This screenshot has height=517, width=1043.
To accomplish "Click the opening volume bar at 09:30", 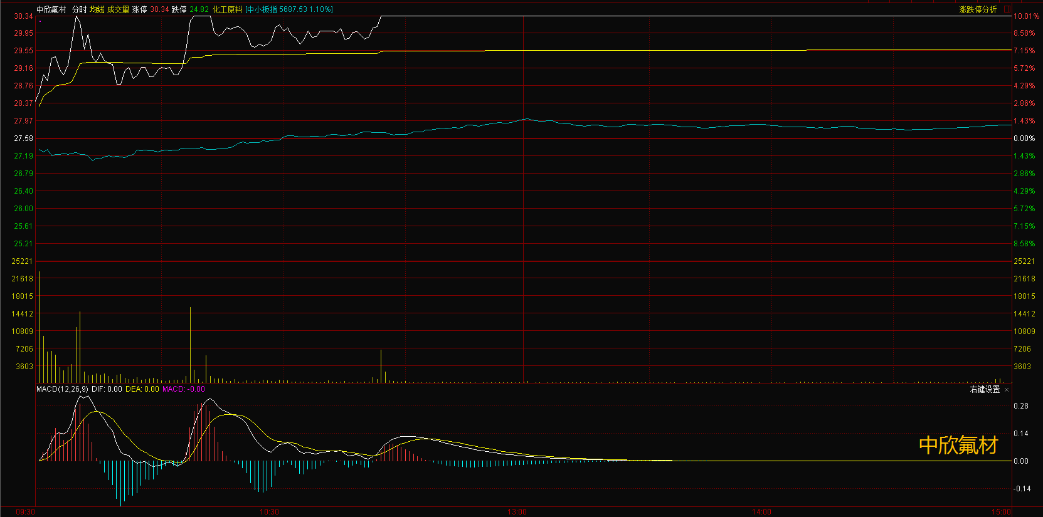I will (39, 326).
